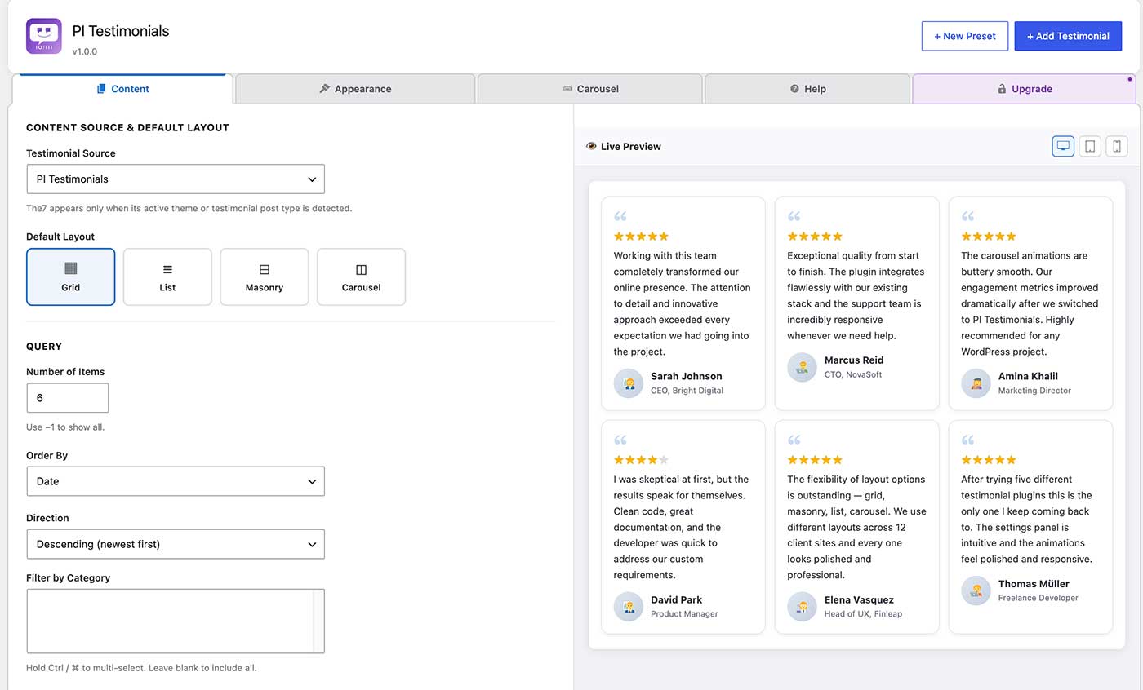This screenshot has height=690, width=1143.
Task: Click the 'CONTENT SOURCE & DEFAULT LAYOUT' heading
Action: pyautogui.click(x=127, y=128)
